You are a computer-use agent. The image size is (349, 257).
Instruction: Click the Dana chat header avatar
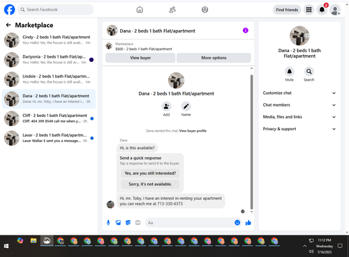(112, 31)
